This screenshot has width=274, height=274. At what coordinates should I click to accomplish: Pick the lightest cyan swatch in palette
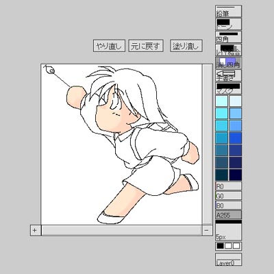[222, 101]
